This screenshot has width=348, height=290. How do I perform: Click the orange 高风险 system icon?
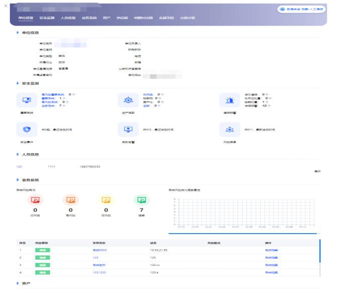click(x=70, y=200)
